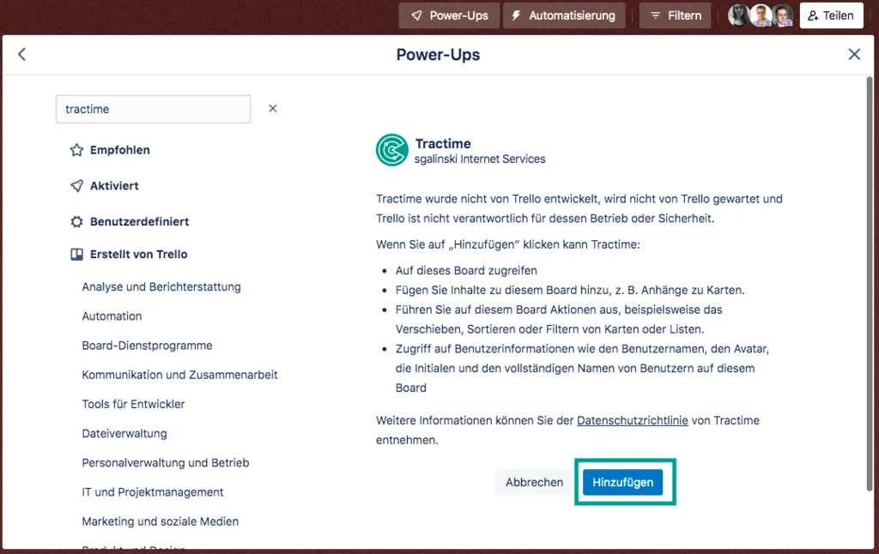
Task: Click the filter lines icon on Filtern
Action: coord(654,15)
